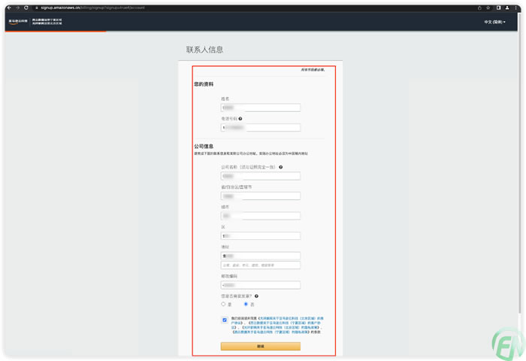Click the browser profile avatar icon
The height and width of the screenshot is (361, 526).
tap(507, 8)
